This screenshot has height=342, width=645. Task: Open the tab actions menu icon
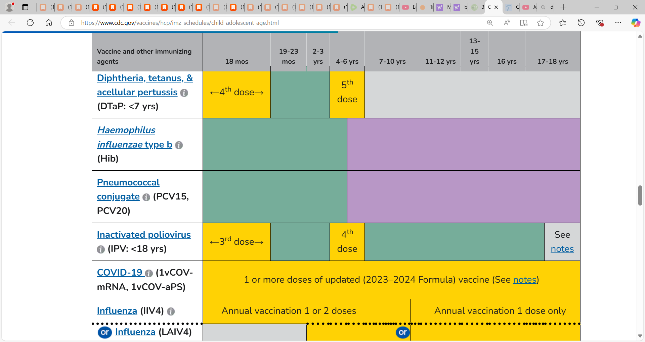click(25, 7)
